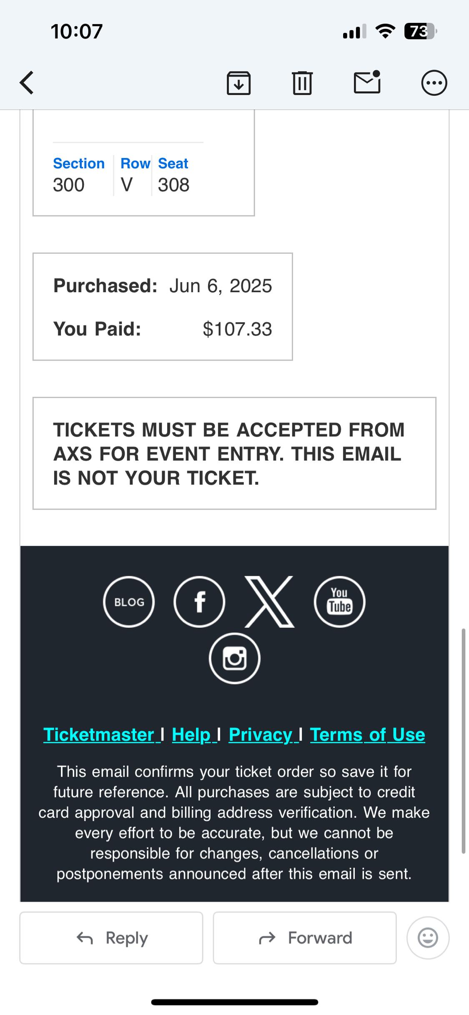The width and height of the screenshot is (469, 1015).
Task: Open the Privacy footer link
Action: (x=261, y=735)
